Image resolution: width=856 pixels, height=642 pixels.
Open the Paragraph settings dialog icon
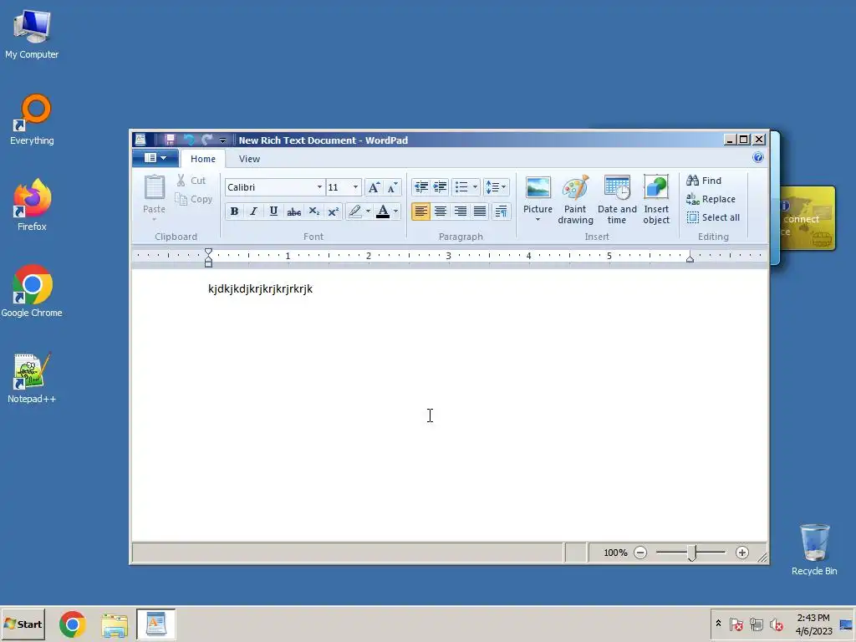point(501,211)
